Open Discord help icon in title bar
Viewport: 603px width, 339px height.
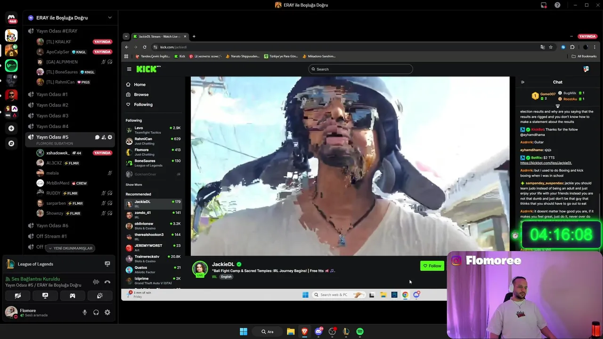(557, 5)
